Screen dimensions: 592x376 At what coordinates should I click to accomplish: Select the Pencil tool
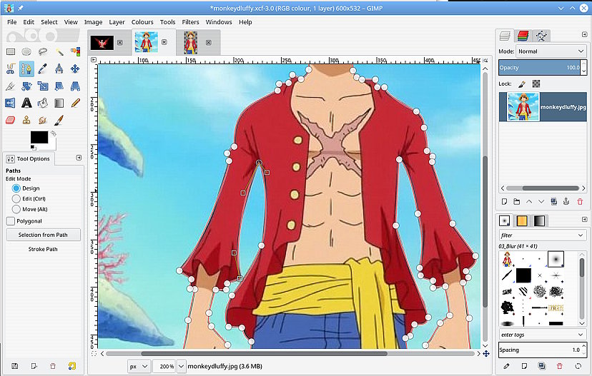point(75,103)
